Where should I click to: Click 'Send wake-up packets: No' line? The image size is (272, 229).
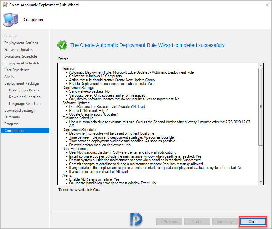(x=89, y=91)
